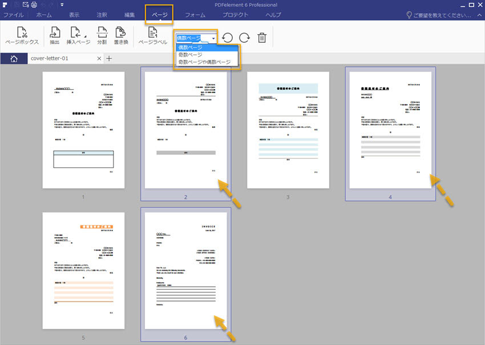
Task: Expand the 挿入ページ small dropdown triangle
Action: (86, 36)
